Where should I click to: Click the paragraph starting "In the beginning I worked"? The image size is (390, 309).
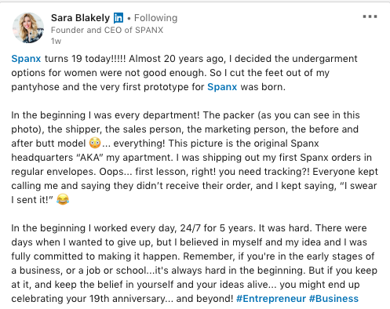(194, 263)
